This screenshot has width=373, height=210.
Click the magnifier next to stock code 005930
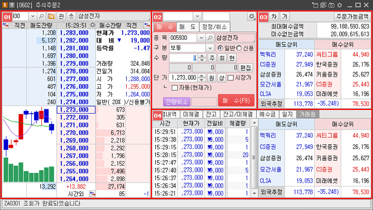pos(210,38)
